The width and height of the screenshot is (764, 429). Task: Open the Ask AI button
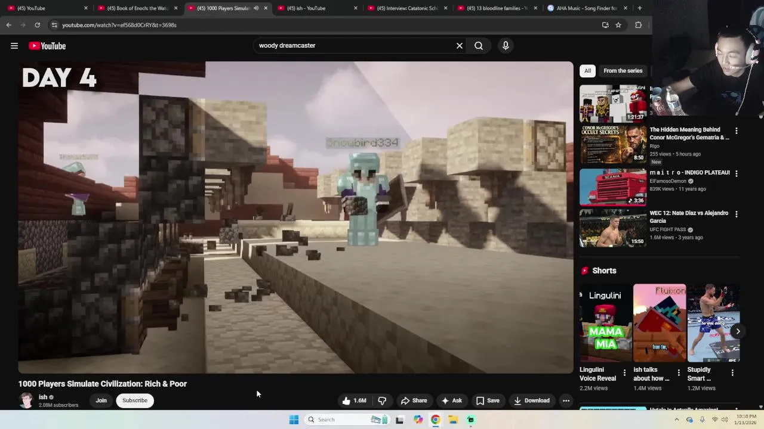(x=451, y=400)
